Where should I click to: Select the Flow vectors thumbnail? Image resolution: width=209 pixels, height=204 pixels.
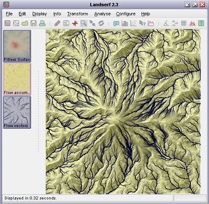pos(17,112)
